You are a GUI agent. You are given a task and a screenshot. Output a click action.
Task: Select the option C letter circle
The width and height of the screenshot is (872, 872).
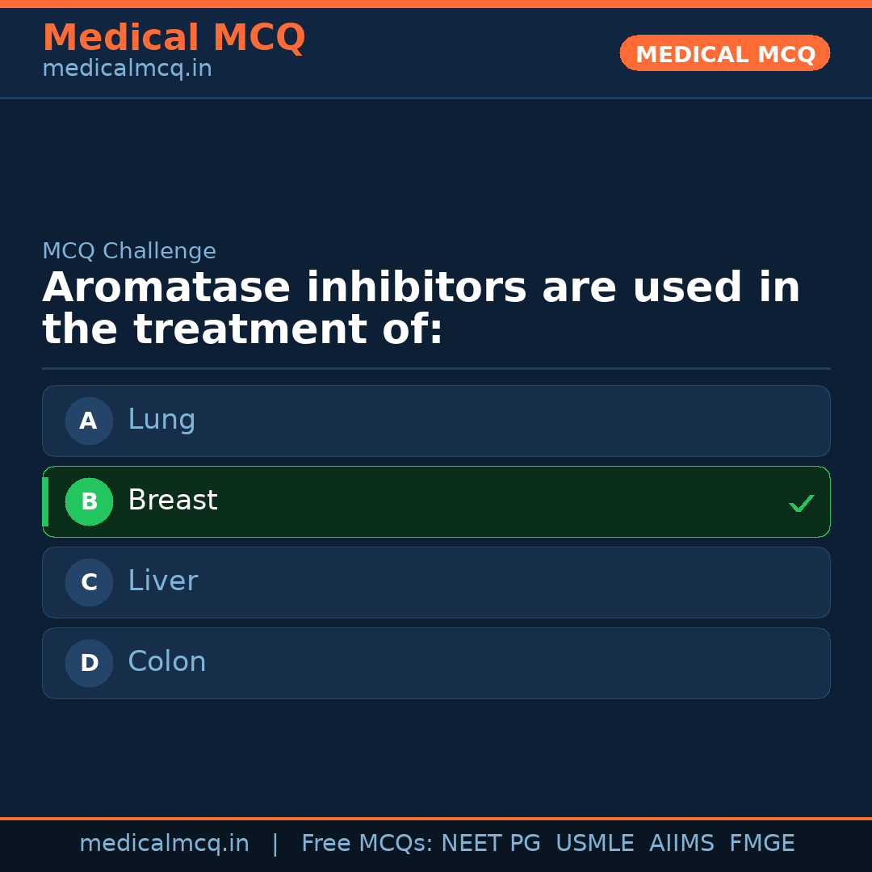tap(89, 582)
